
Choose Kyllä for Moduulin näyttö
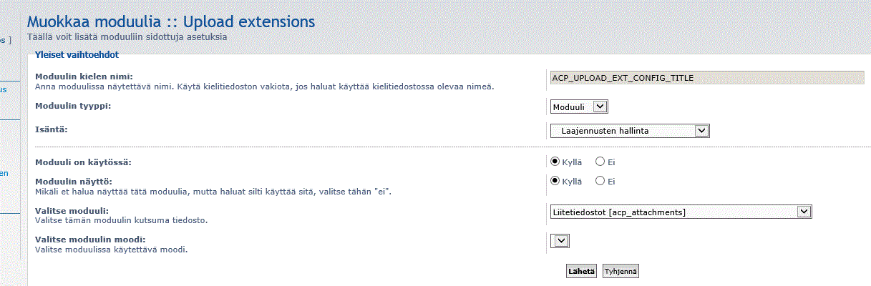pyautogui.click(x=555, y=181)
